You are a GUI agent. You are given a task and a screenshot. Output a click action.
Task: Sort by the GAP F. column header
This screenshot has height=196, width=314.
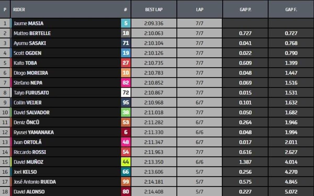(291, 9)
